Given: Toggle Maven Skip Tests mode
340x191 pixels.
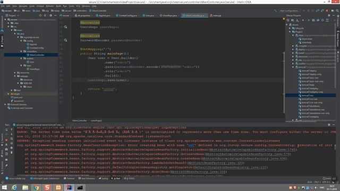Looking at the screenshot, I should coord(322,20).
